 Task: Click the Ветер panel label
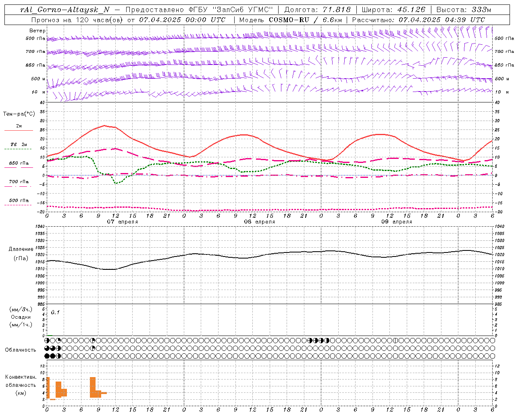tap(37, 31)
